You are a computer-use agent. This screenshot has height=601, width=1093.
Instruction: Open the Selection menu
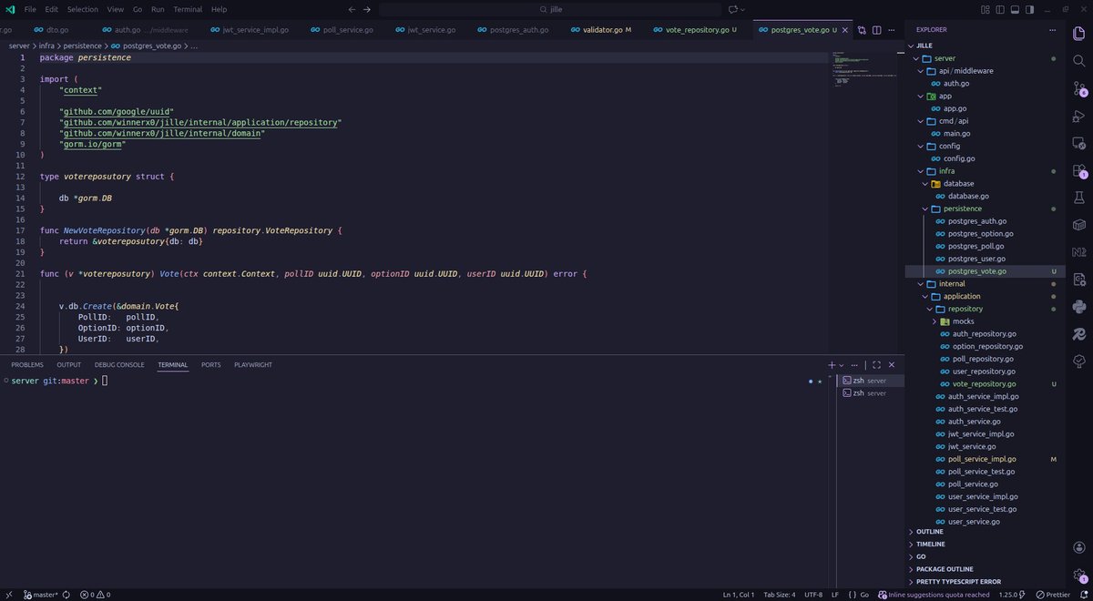tap(82, 9)
